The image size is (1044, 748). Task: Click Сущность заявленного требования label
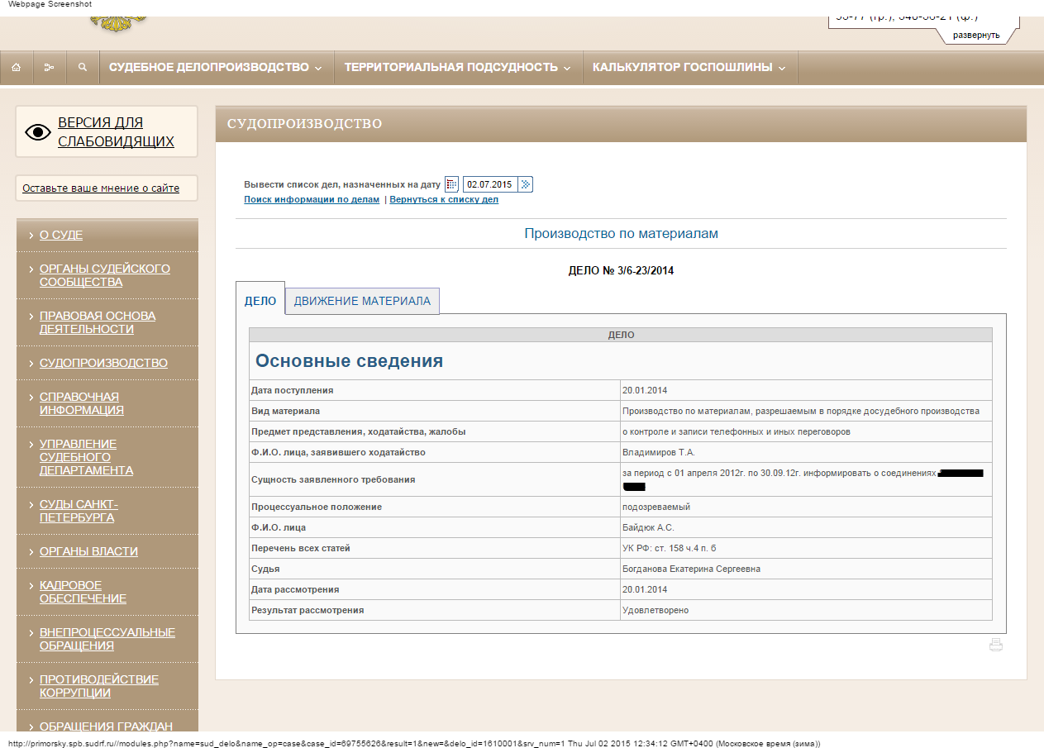333,479
